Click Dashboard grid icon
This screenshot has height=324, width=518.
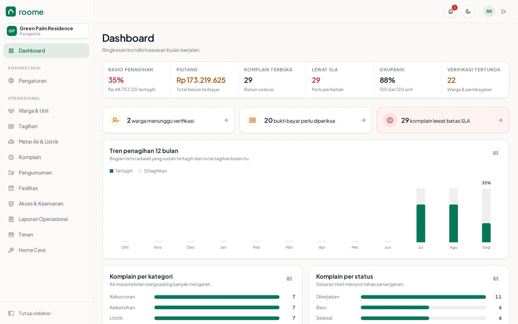11,51
